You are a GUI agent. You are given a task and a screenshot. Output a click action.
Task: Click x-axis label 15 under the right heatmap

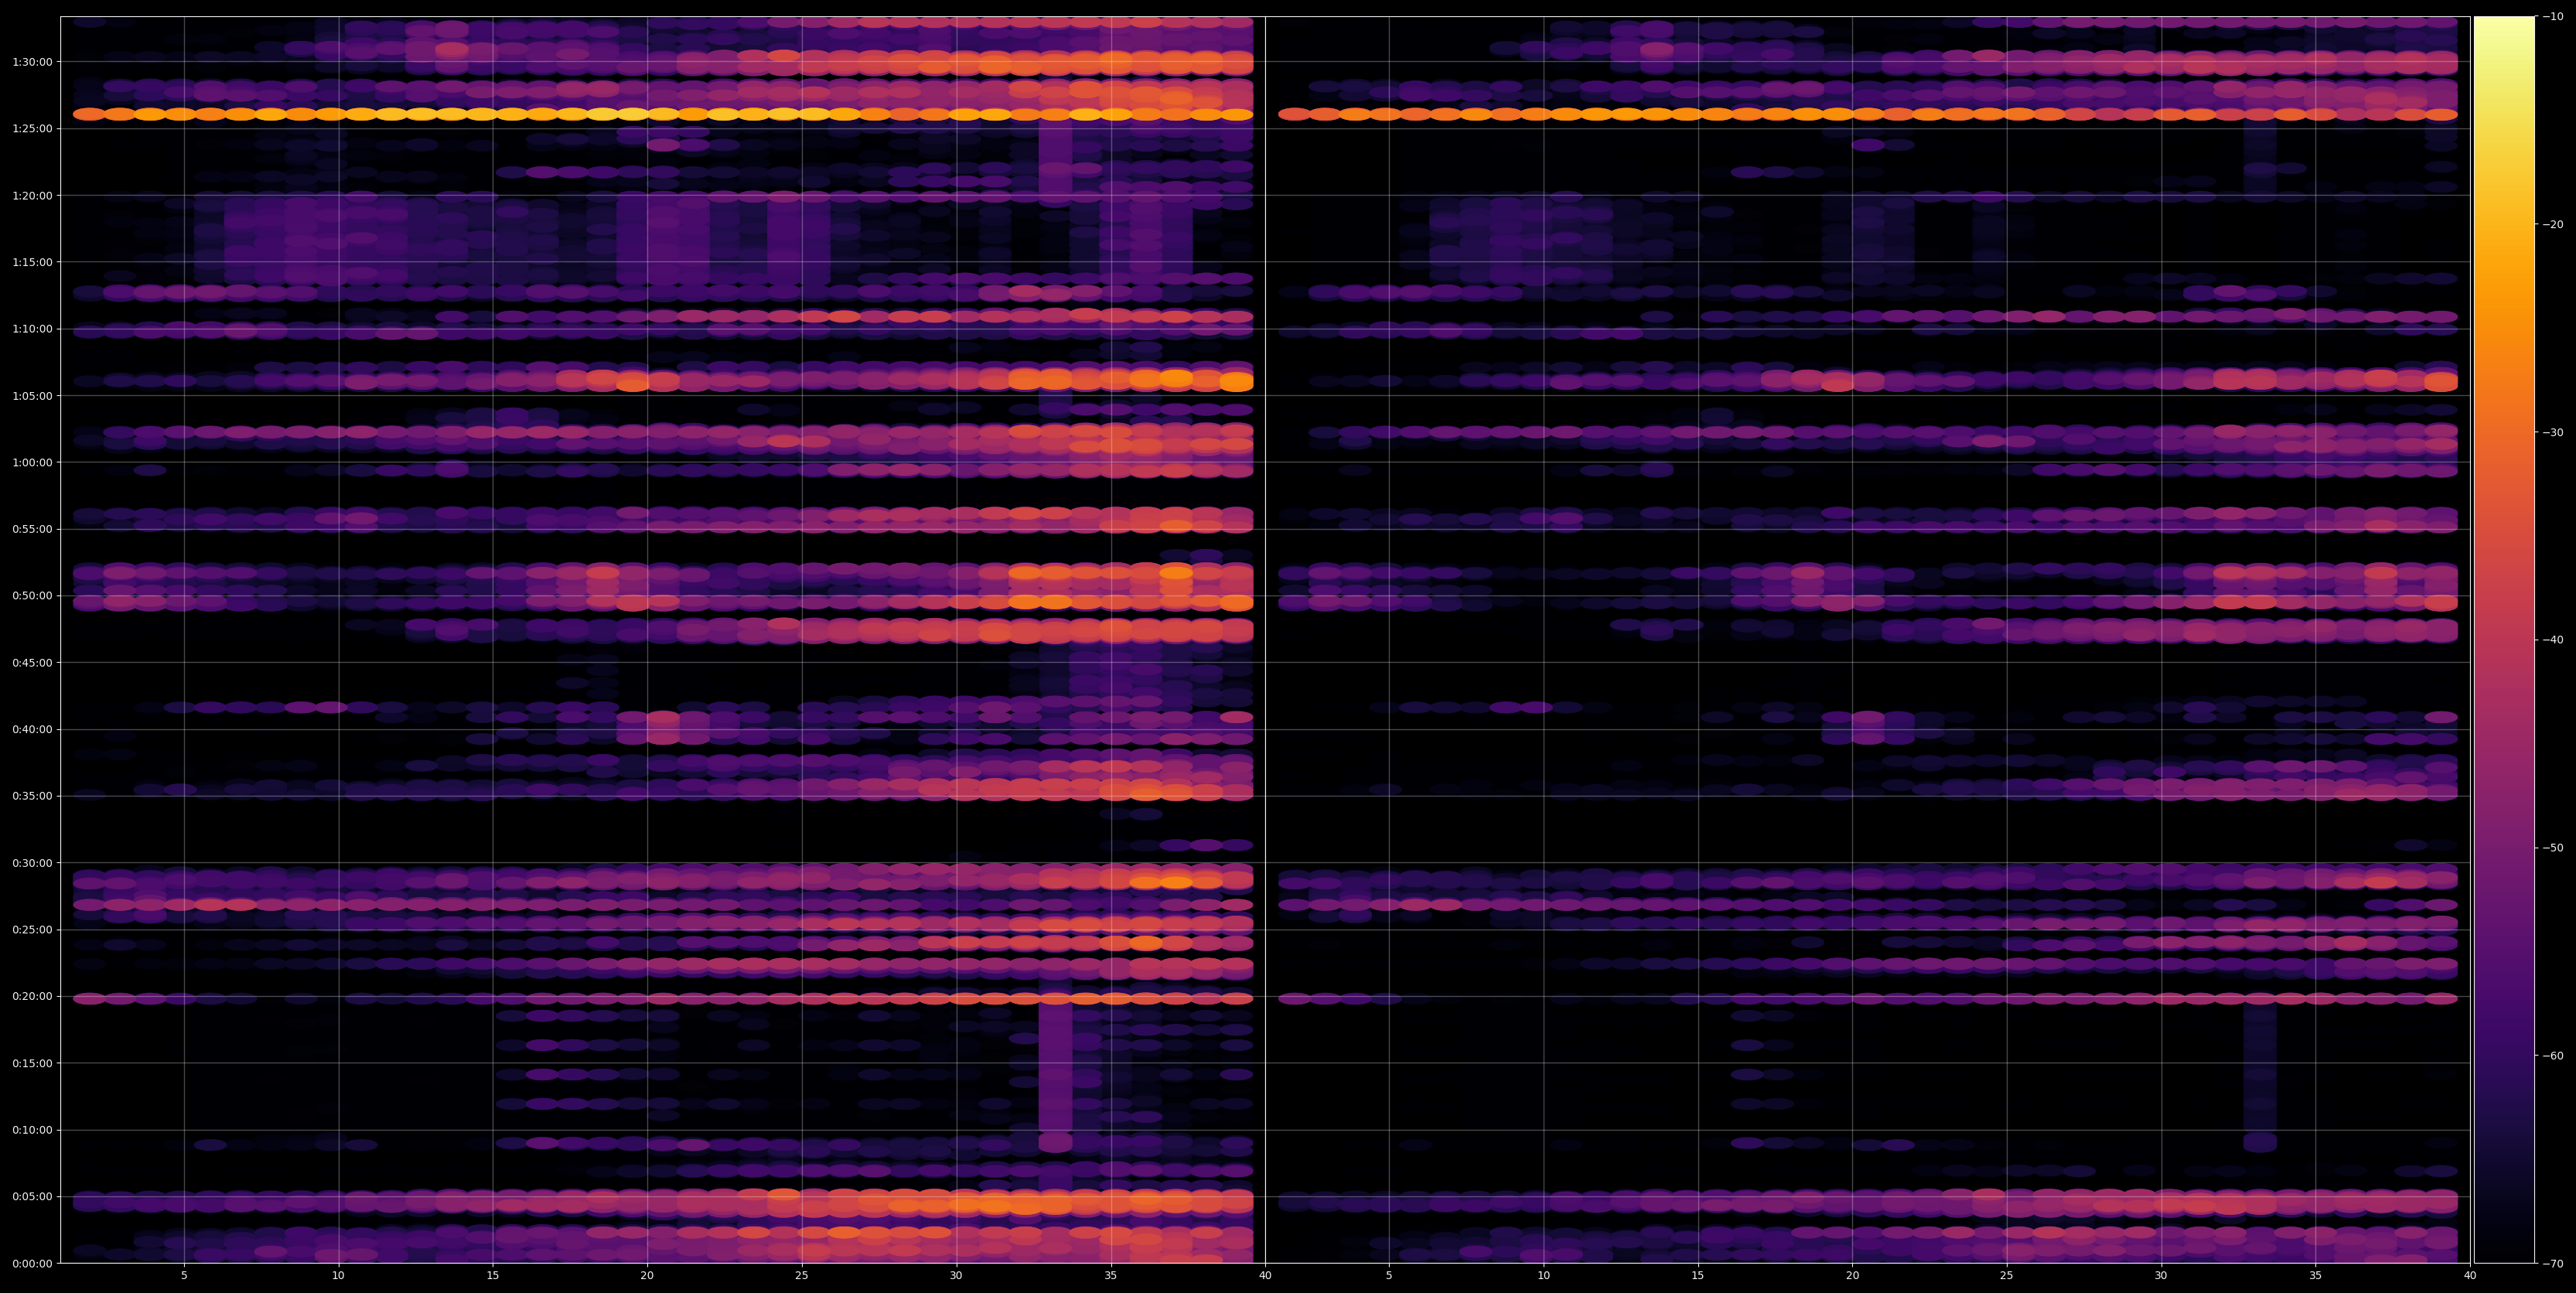point(1698,1276)
